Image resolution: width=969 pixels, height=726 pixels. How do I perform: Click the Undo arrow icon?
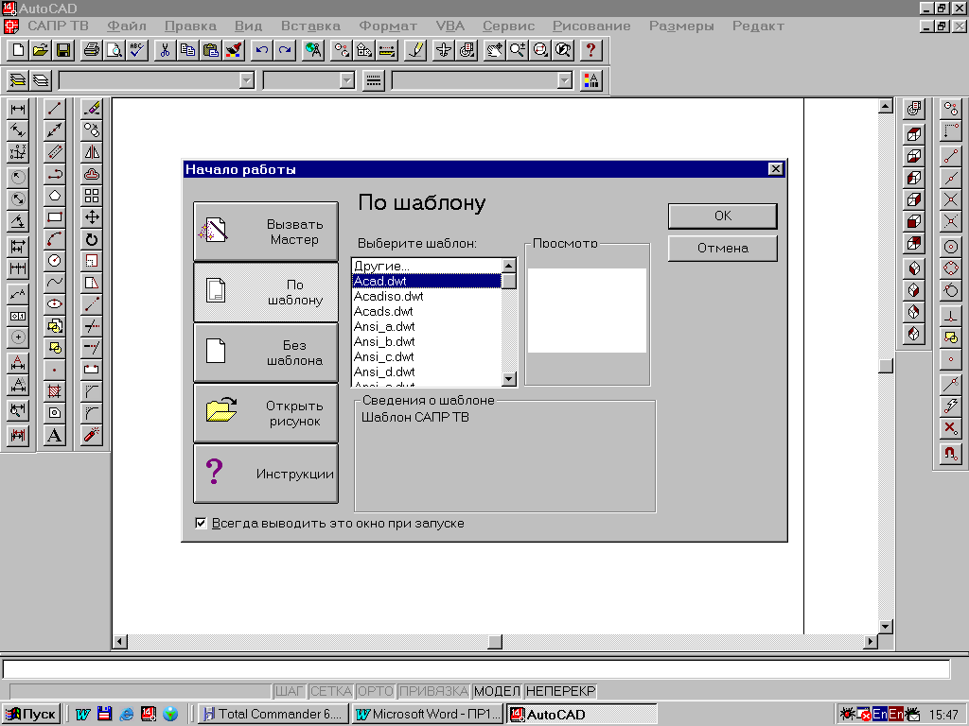click(262, 50)
